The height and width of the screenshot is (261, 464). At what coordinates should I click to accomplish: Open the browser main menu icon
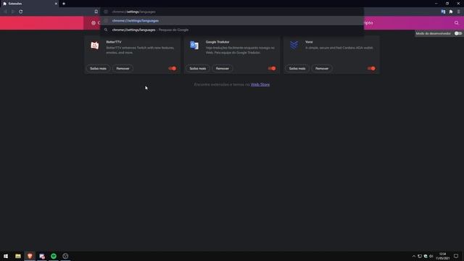click(x=459, y=12)
